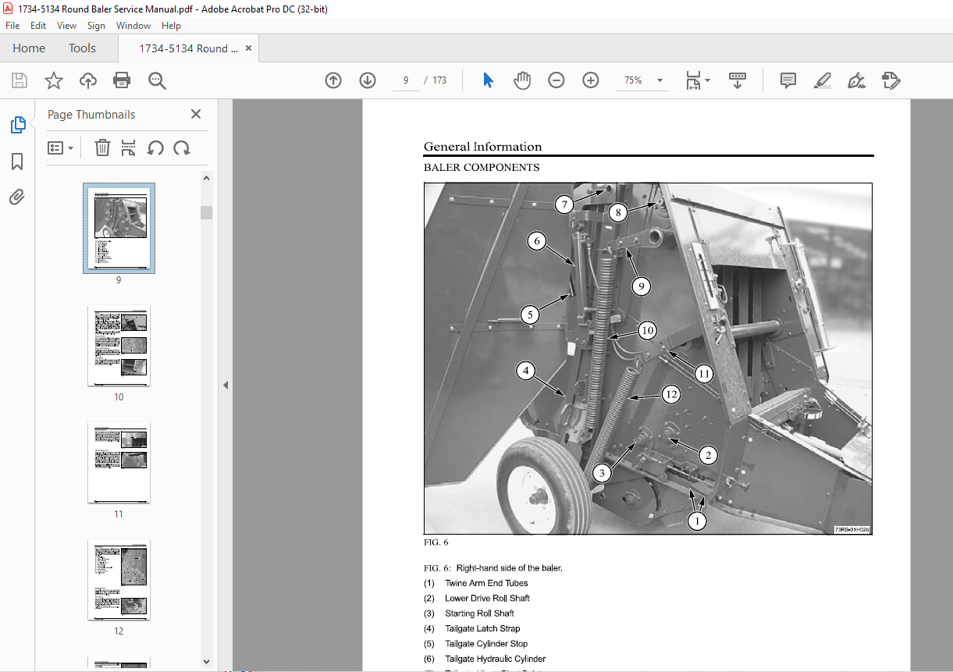Click the thumbnails panel scrollbar handle
Viewport: 953px width, 672px height.
pos(207,212)
